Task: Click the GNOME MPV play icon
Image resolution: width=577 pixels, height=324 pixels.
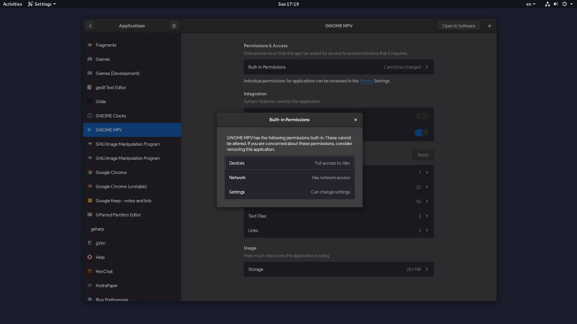Action: click(90, 130)
